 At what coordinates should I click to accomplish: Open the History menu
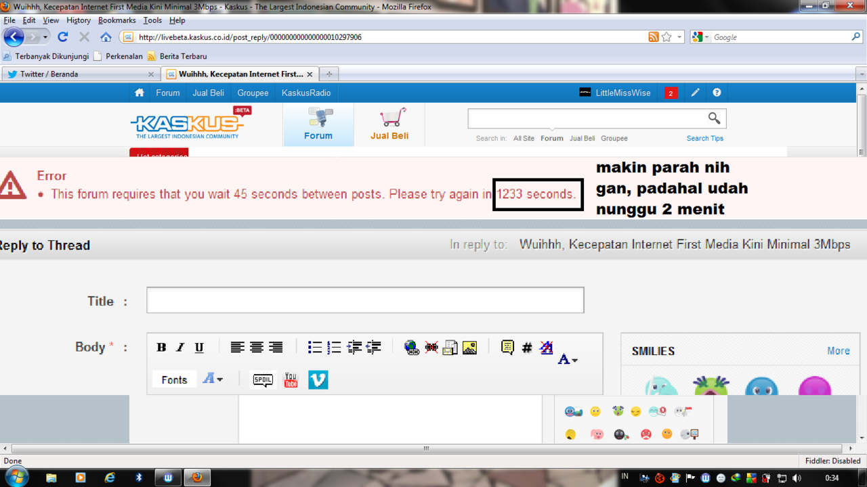pos(79,20)
